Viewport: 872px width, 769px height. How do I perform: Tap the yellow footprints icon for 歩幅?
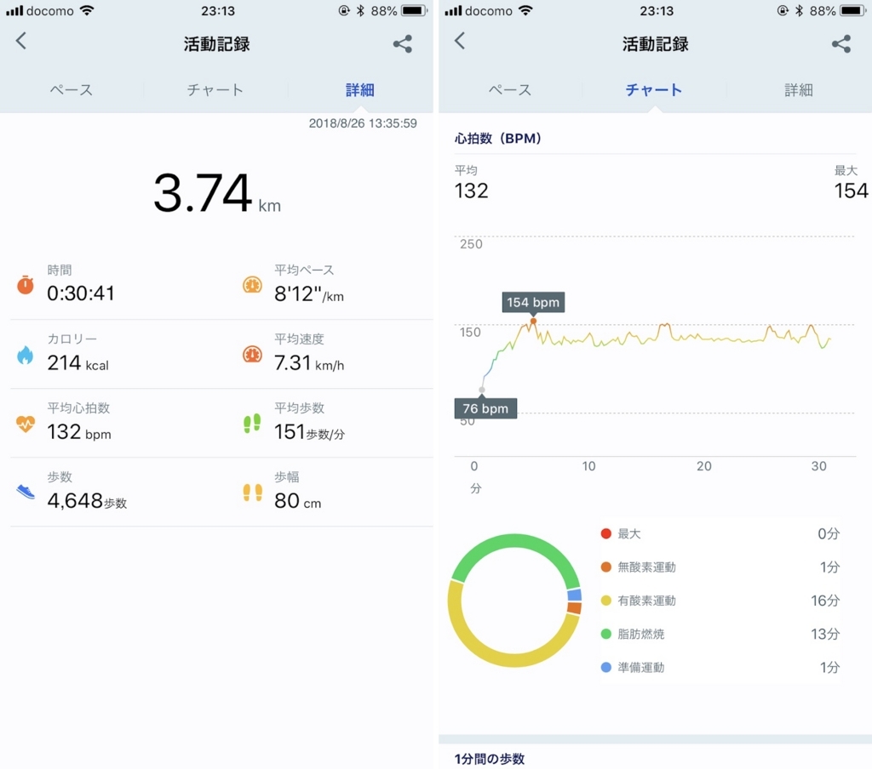tap(252, 493)
